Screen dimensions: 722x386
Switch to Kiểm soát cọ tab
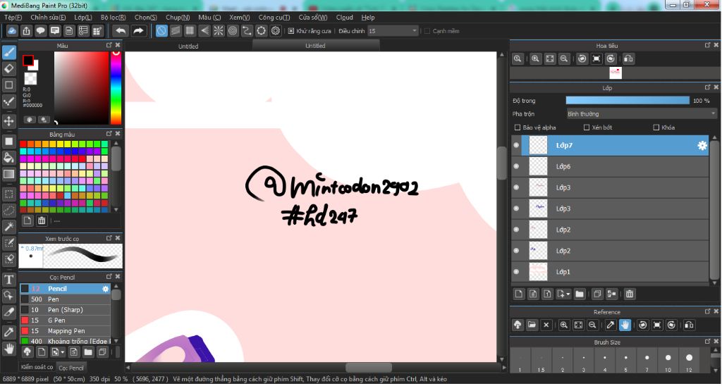[37, 367]
